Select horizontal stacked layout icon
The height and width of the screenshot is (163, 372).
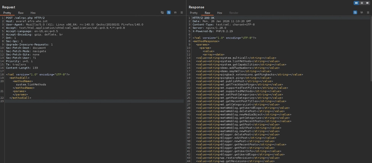click(x=362, y=3)
